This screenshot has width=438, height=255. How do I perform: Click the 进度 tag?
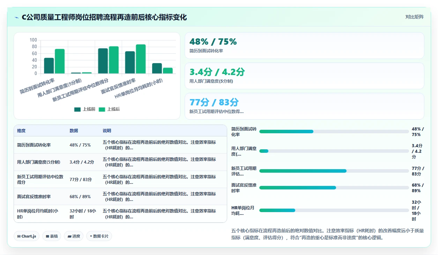[x=74, y=236]
